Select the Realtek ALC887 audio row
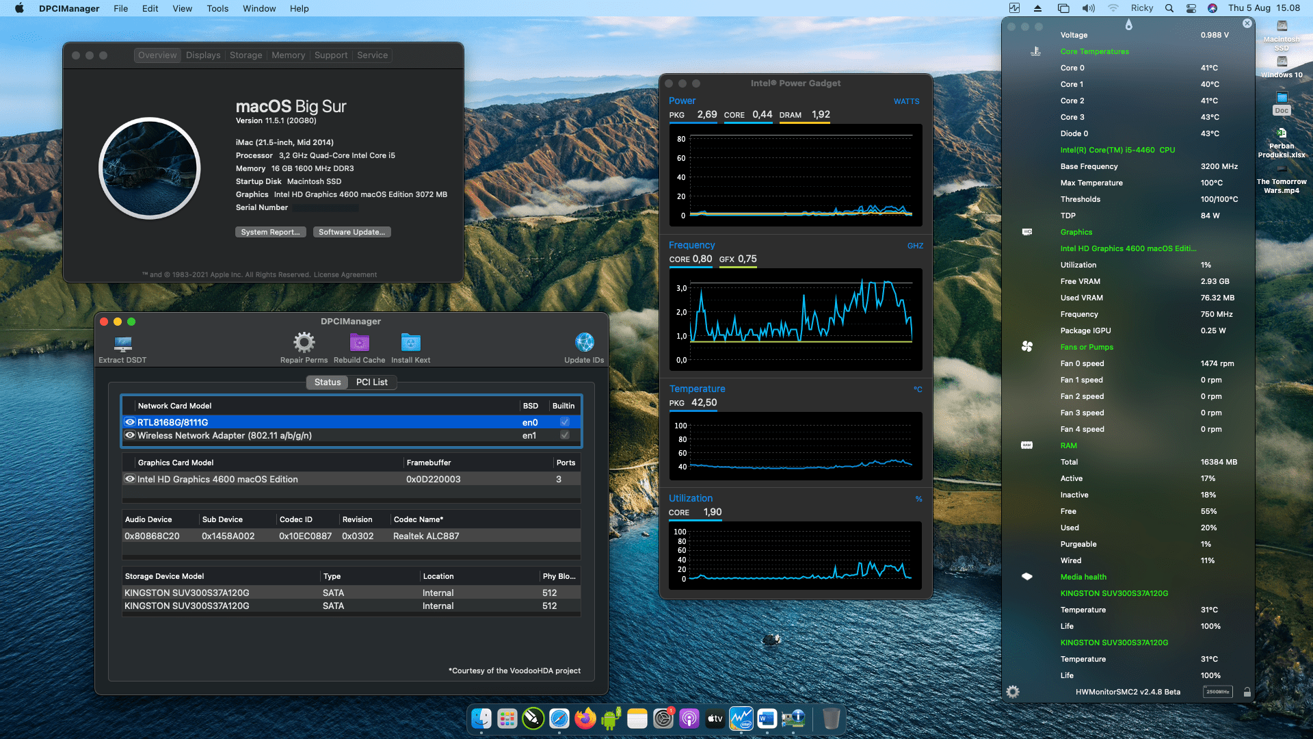This screenshot has height=739, width=1313. (351, 536)
